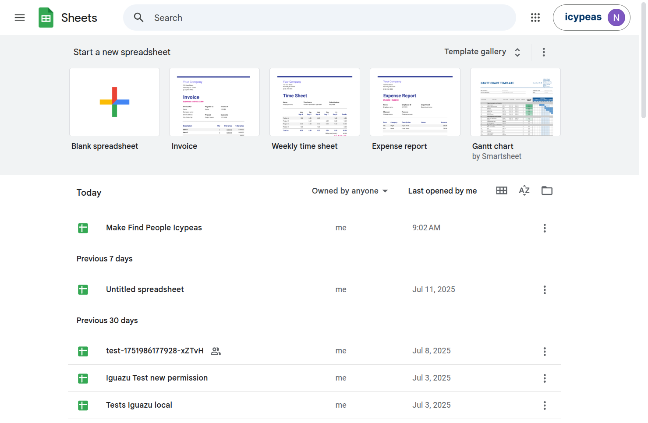Click the search magnifier icon
648x423 pixels.
(139, 18)
